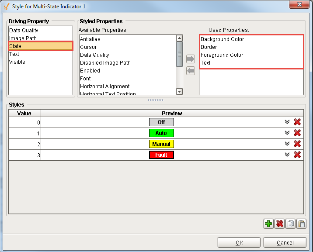Click the green Auto preview swatch

point(161,133)
